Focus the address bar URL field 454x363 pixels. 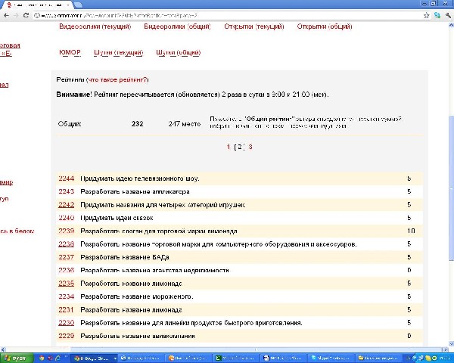[227, 16]
